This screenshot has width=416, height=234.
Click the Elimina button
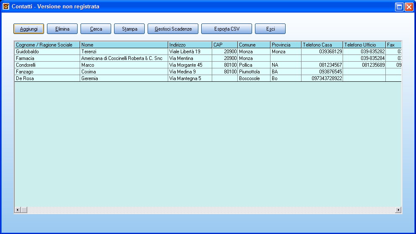point(62,29)
